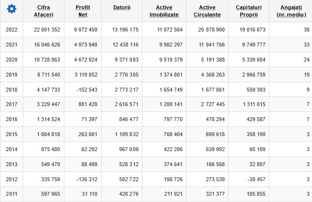Click the 22 691 352 turnover value
312x202 pixels.
pos(47,30)
